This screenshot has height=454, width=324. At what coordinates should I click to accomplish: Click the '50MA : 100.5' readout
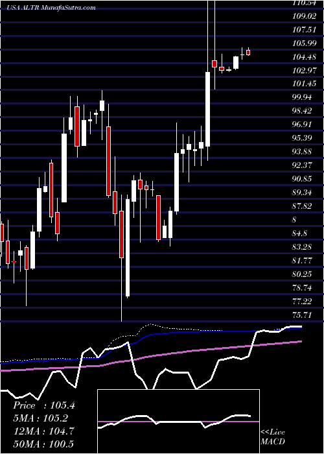pos(44,444)
